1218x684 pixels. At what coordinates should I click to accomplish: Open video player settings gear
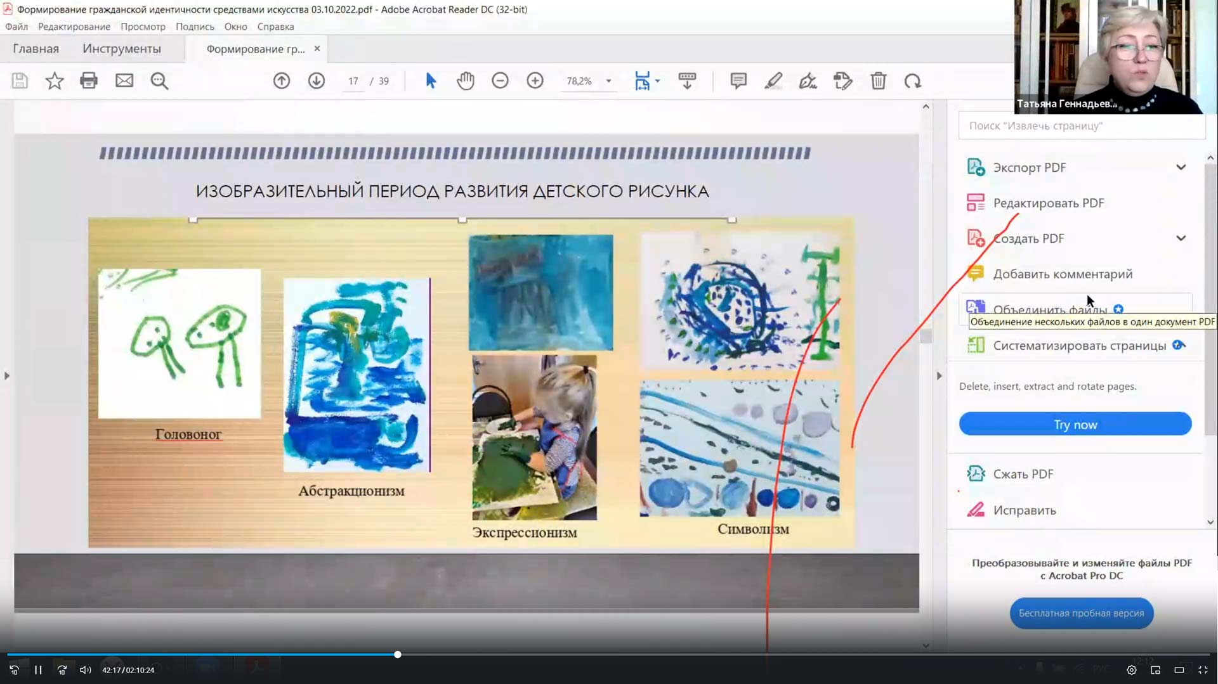click(x=1132, y=670)
